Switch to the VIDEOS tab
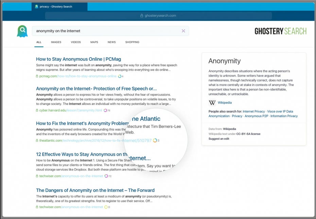316x219 pixels. pos(76,42)
